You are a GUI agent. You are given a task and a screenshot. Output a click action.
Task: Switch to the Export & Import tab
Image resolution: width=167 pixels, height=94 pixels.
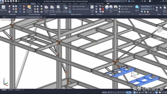[62, 4]
